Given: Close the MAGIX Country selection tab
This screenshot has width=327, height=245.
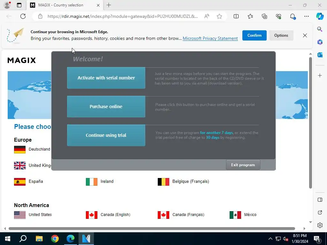Looking at the screenshot, I should click(98, 5).
